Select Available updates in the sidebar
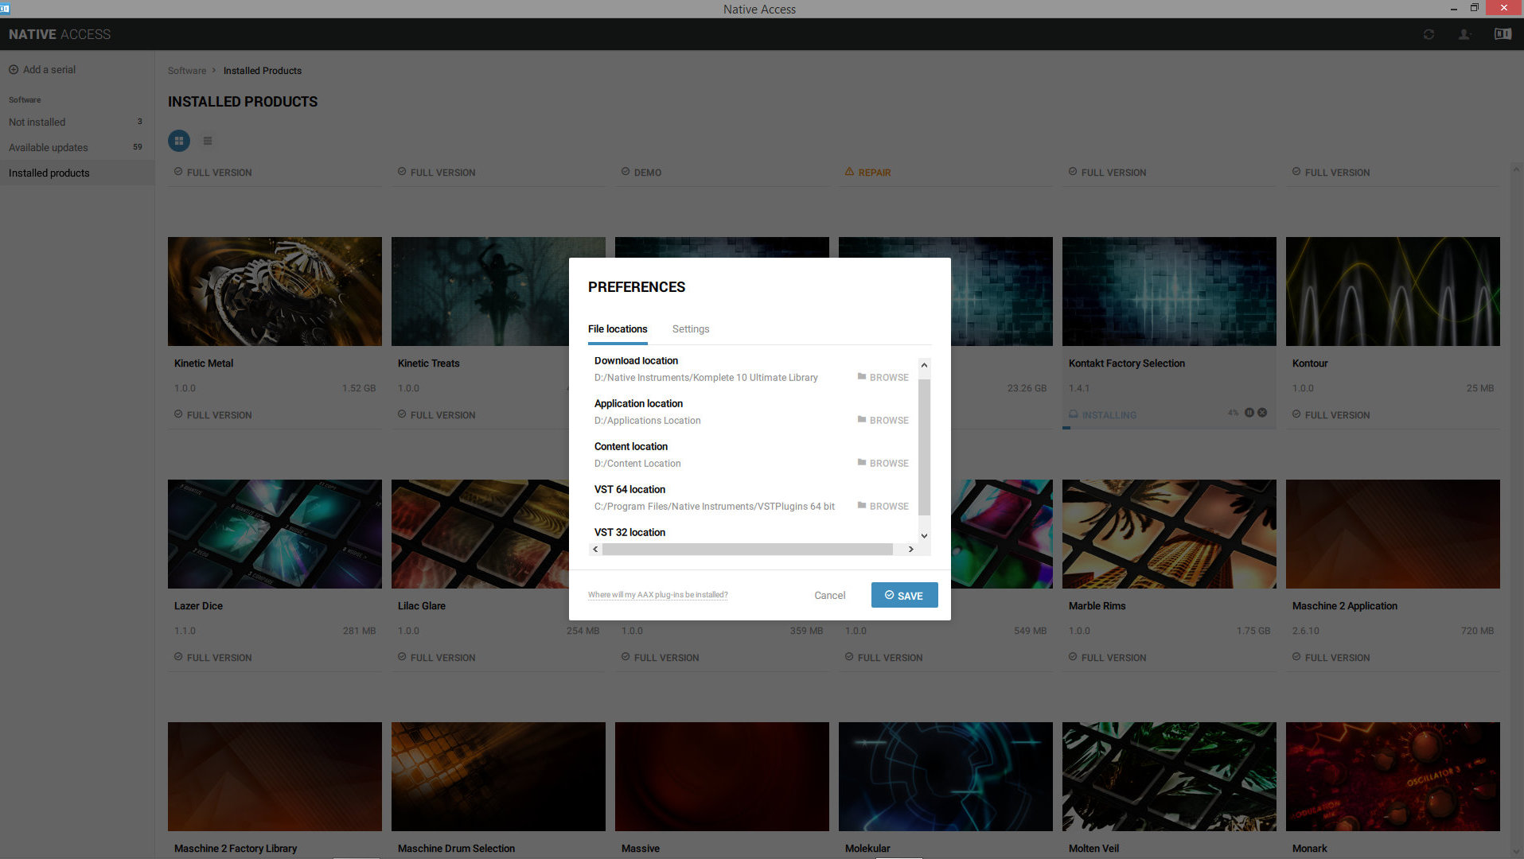Viewport: 1524px width, 859px height. click(48, 147)
